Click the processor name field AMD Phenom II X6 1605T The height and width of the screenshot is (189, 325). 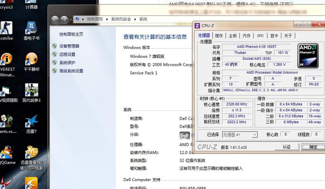[x=257, y=46]
